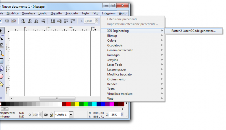Click the zoom percentage field
Image resolution: width=226 pixels, height=130 pixels.
114,115
